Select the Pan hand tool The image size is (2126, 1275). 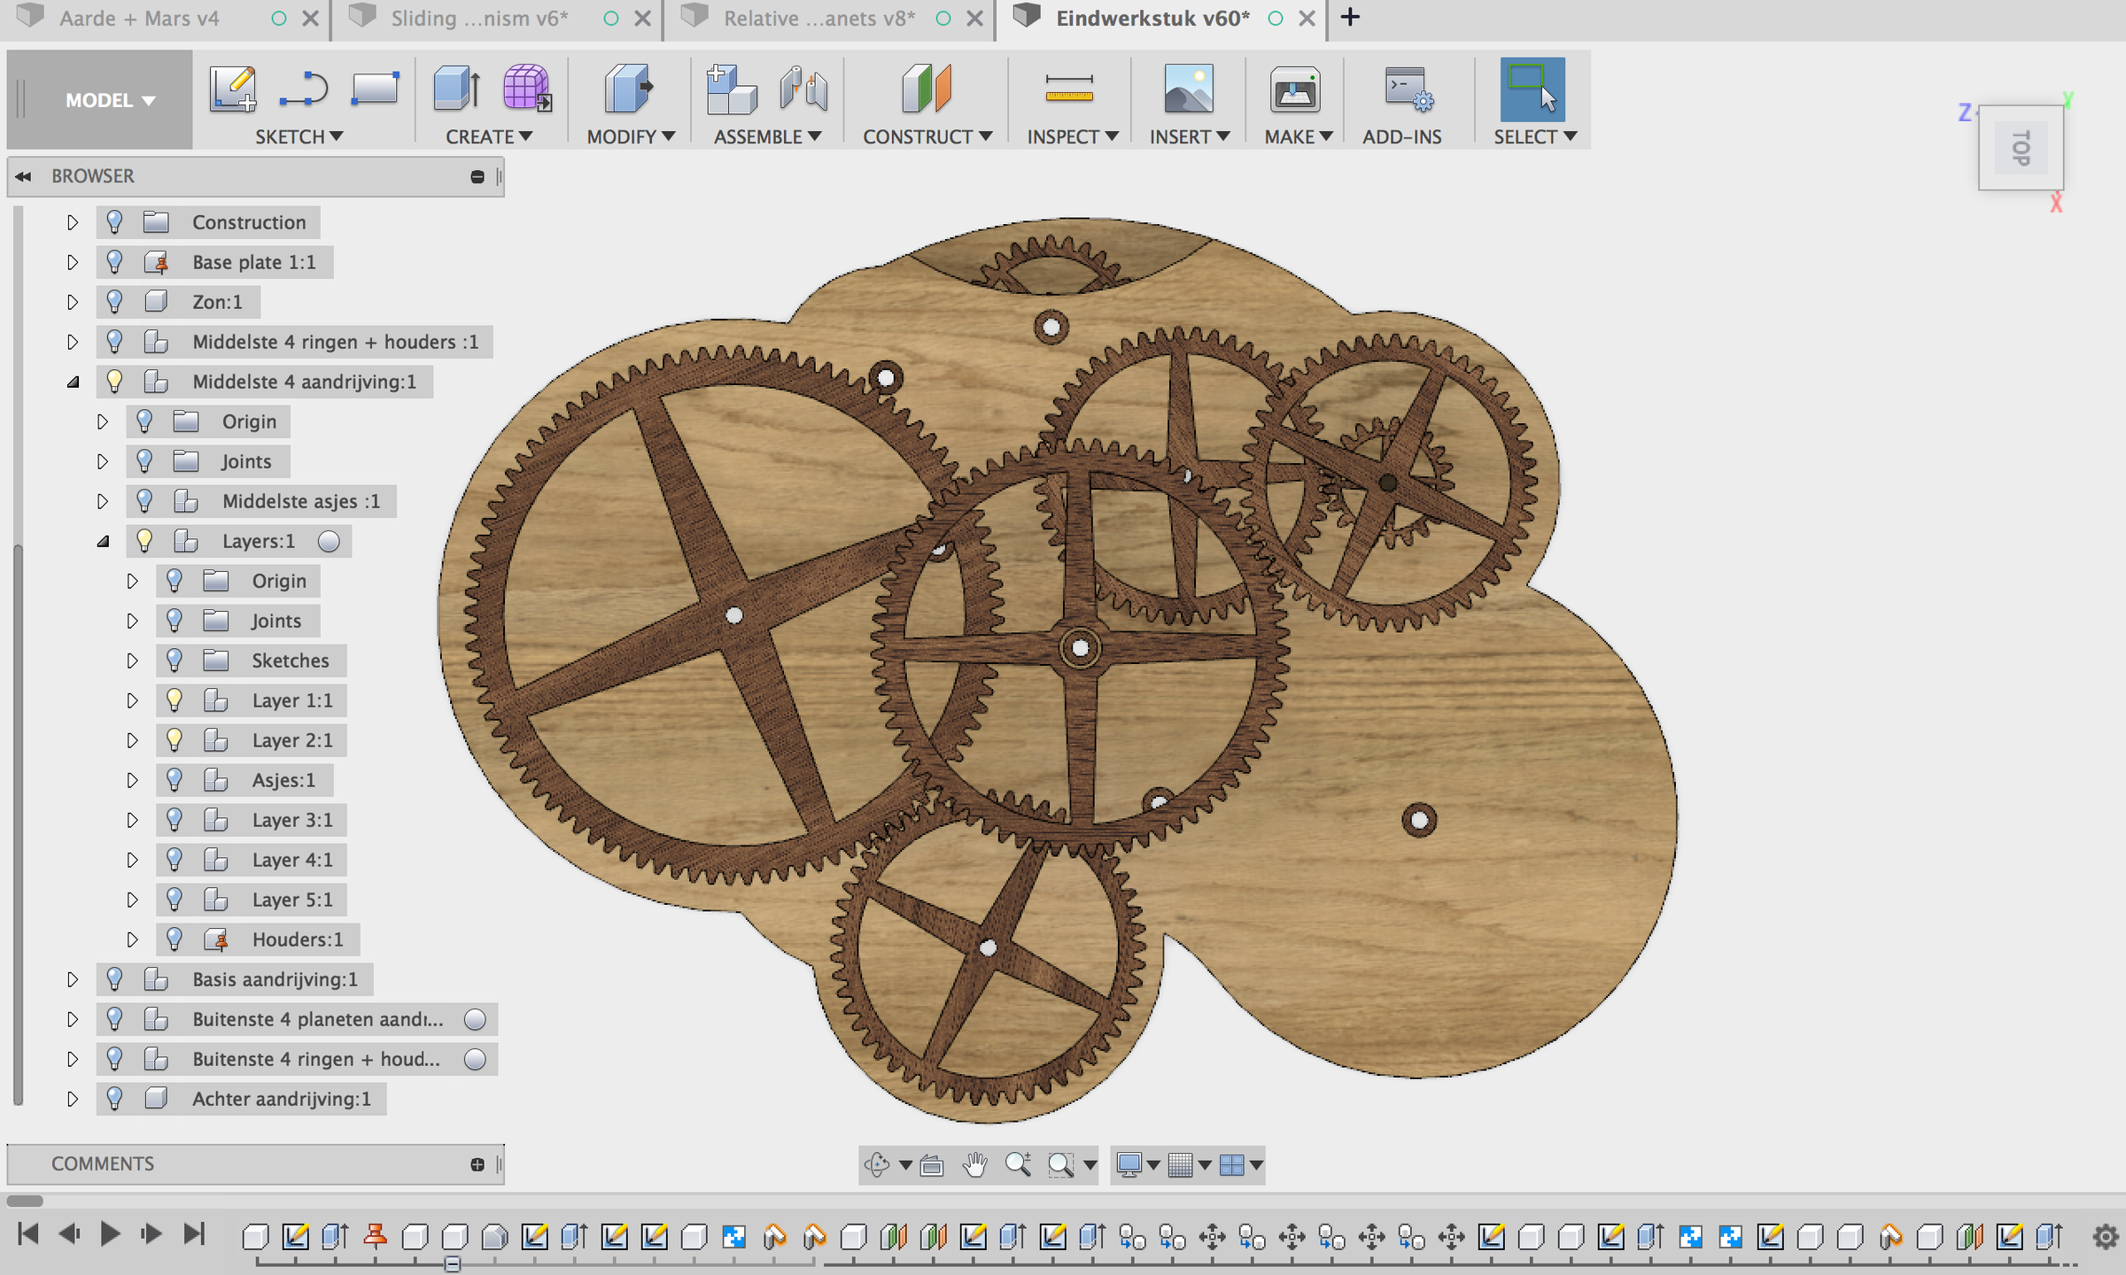click(x=974, y=1164)
